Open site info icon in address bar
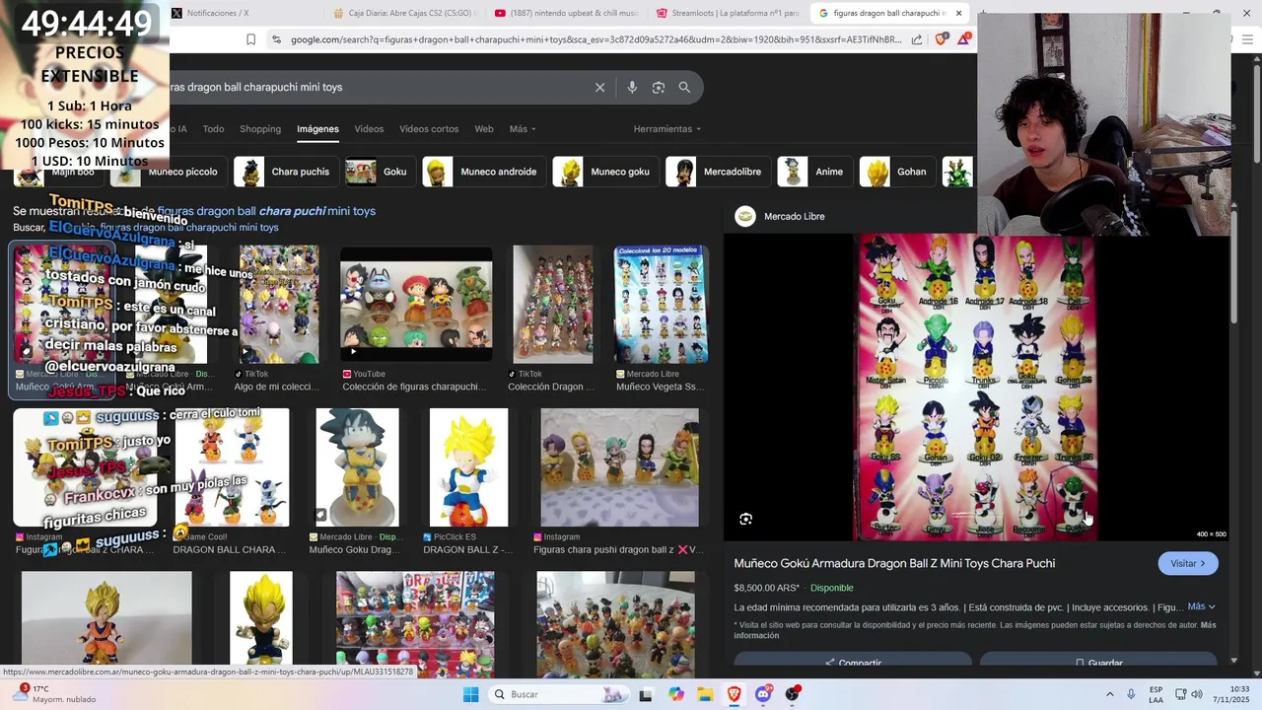The height and width of the screenshot is (710, 1262). (276, 39)
